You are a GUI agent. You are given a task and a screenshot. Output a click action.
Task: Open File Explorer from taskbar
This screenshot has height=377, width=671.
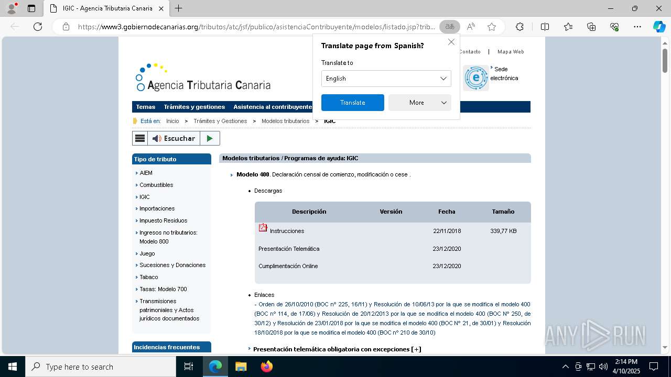(x=241, y=367)
